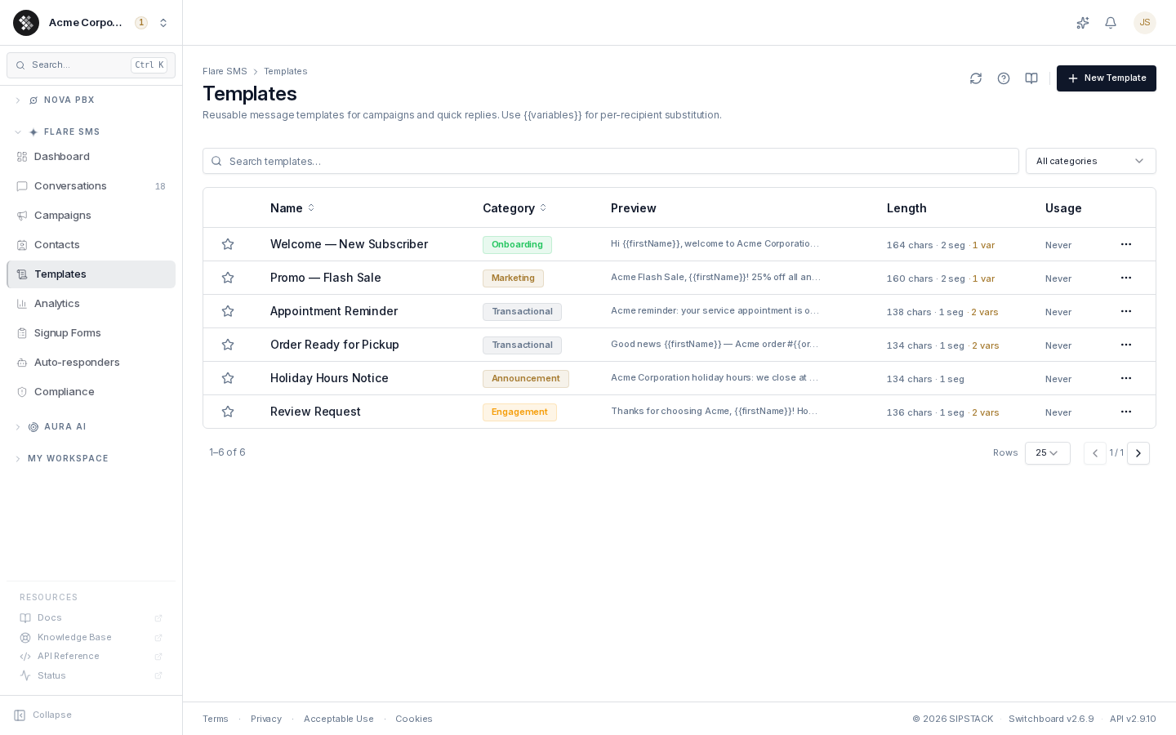Open the Rows per page dropdown
Viewport: 1176px width, 735px height.
(x=1048, y=453)
